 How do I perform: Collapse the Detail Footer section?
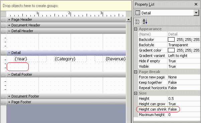[9, 74]
